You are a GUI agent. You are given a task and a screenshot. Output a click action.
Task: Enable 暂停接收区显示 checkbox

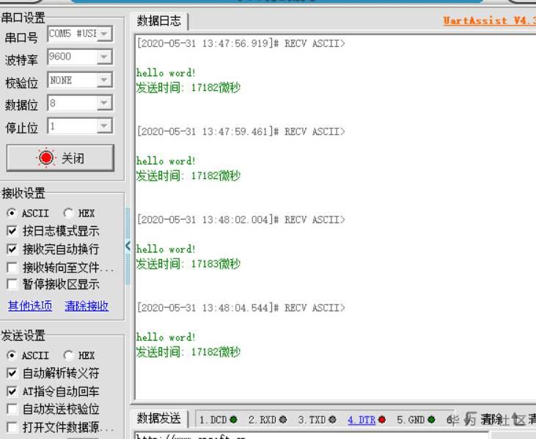(12, 284)
